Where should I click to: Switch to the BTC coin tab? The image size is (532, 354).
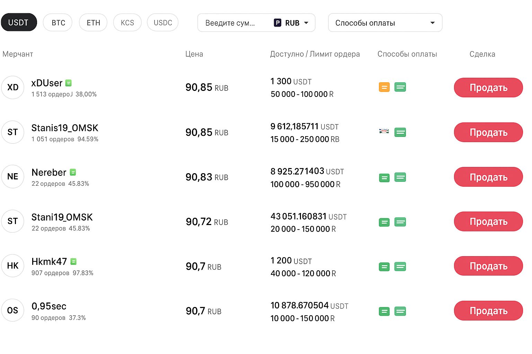click(x=58, y=23)
